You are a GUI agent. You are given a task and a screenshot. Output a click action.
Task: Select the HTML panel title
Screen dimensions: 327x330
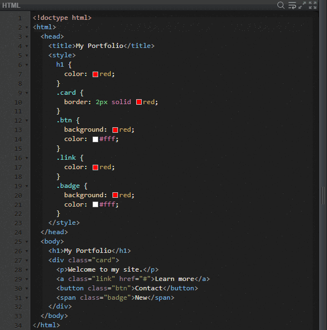(x=11, y=6)
